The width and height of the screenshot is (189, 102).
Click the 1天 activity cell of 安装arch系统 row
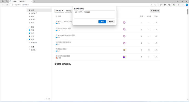click(156, 29)
